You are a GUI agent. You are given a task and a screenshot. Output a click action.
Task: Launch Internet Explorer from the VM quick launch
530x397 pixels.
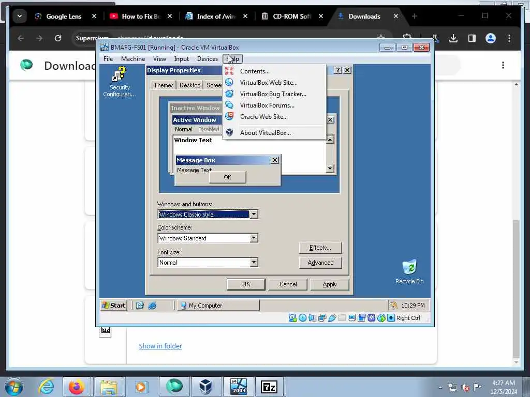153,306
